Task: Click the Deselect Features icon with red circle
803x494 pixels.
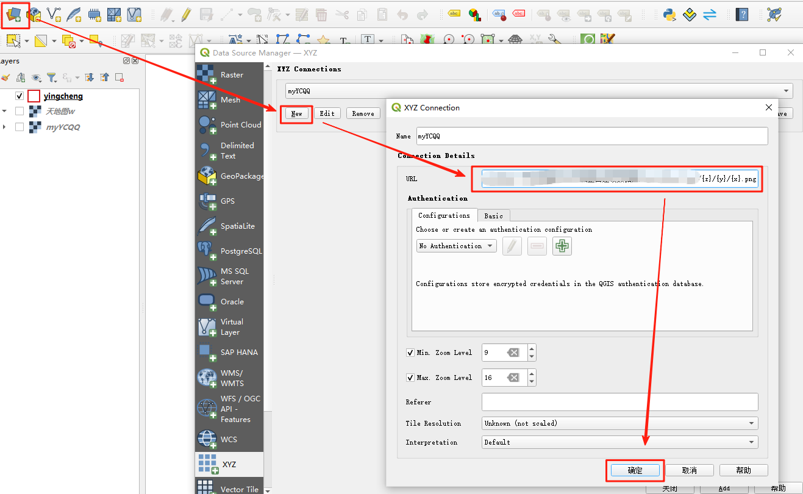Action: [68, 41]
